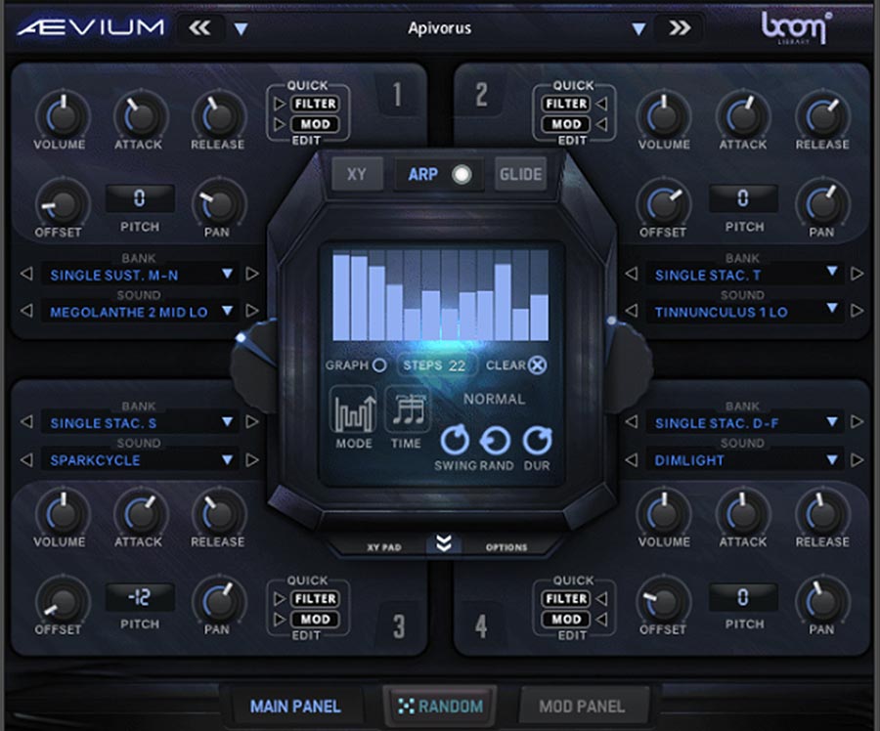Next bank arrow right of SINGLE STAC. D-F
This screenshot has height=731, width=880.
click(x=857, y=422)
